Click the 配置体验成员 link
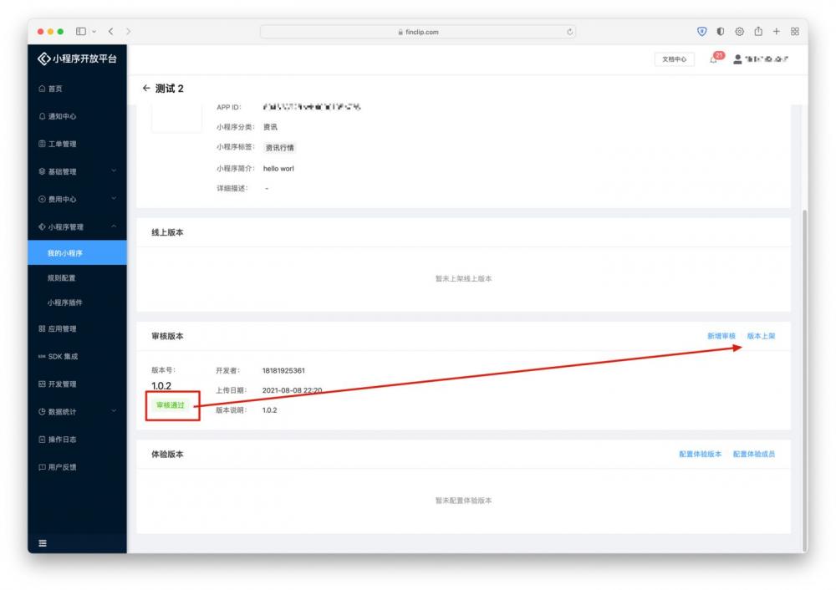The image size is (836, 590). (754, 454)
